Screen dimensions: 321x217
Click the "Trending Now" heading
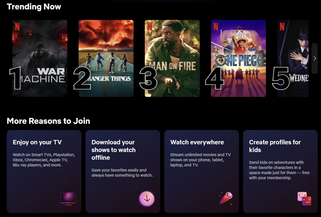coord(34,6)
